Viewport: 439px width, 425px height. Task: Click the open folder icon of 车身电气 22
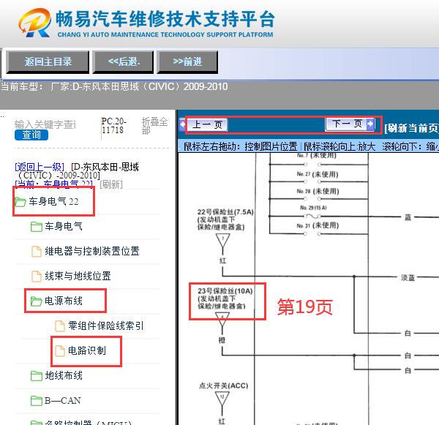point(20,202)
